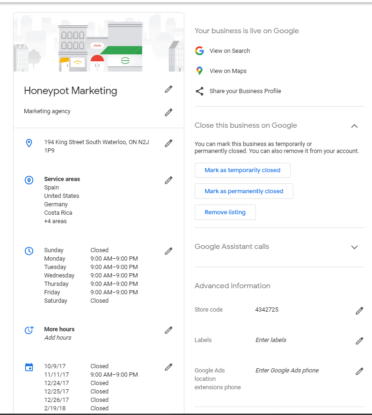Click the share icon
Viewport: 372px width, 415px height.
200,91
